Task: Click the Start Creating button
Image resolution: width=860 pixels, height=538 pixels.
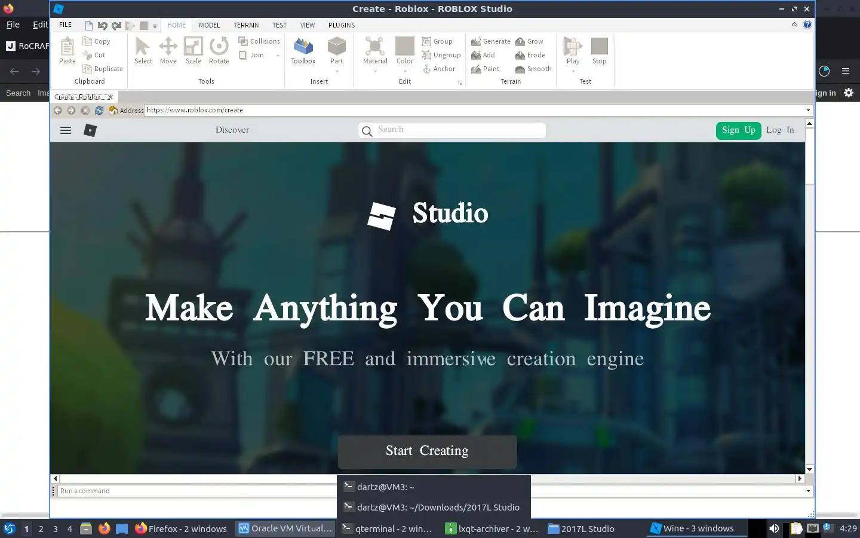Action: pos(427,451)
